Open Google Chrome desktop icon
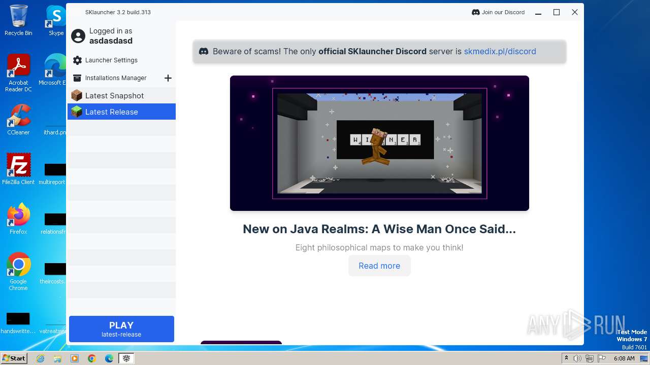This screenshot has width=650, height=365. (x=18, y=272)
